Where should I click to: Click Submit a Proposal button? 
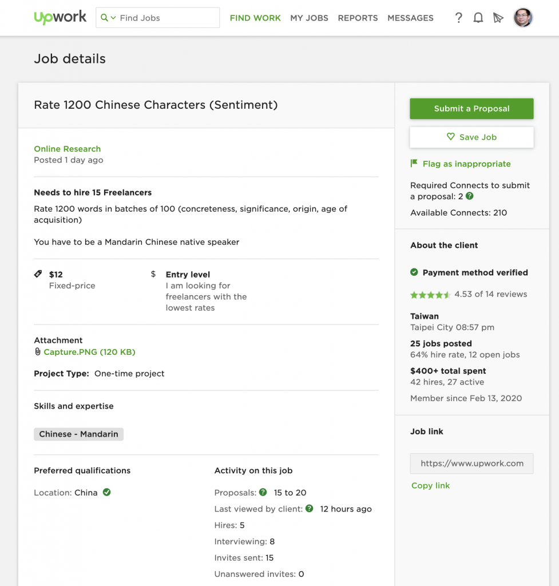pyautogui.click(x=471, y=109)
